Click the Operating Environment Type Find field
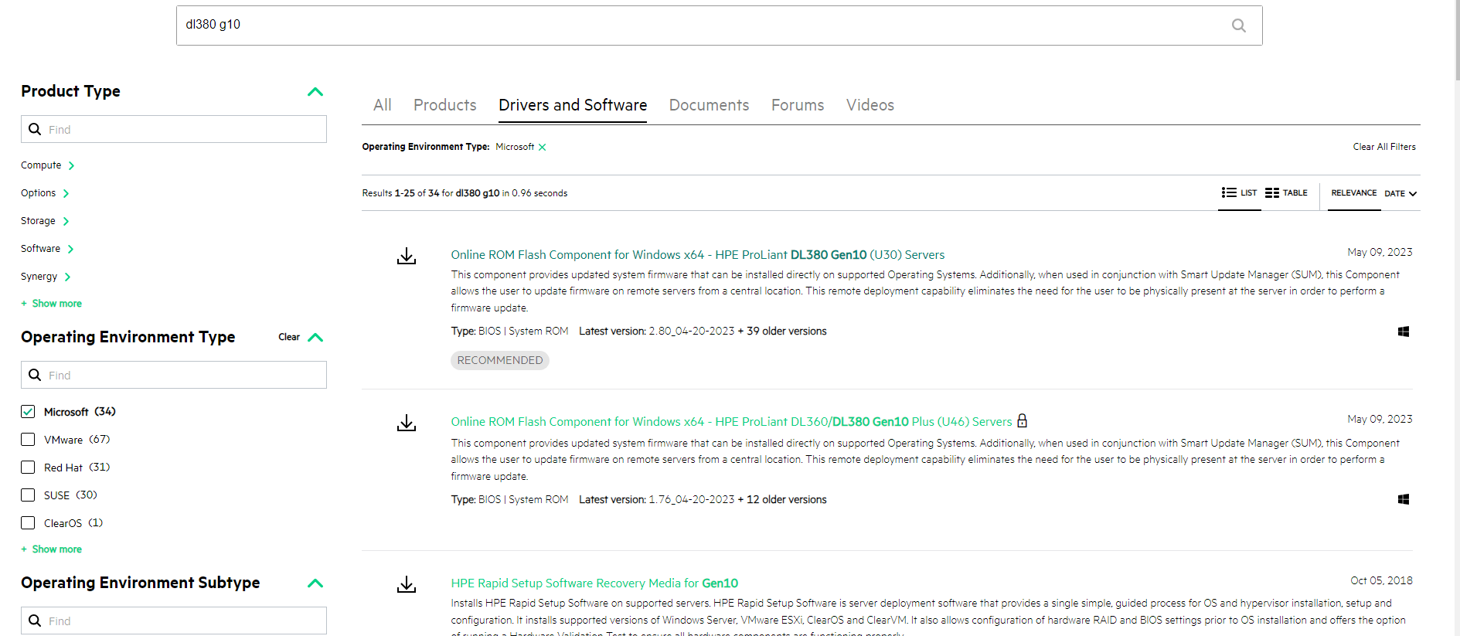The height and width of the screenshot is (636, 1460). coord(174,375)
